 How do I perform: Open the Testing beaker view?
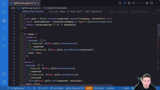point(4,37)
